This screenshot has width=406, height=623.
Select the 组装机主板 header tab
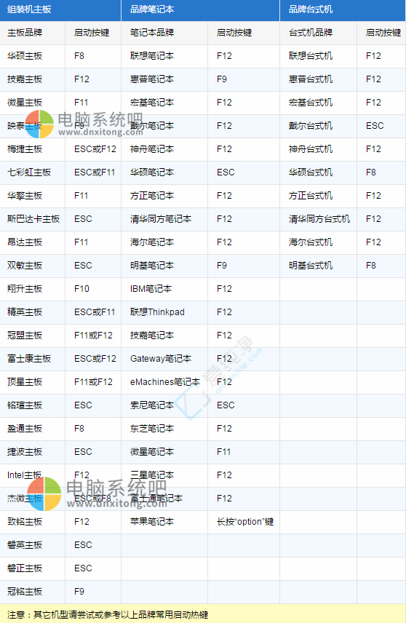point(60,10)
